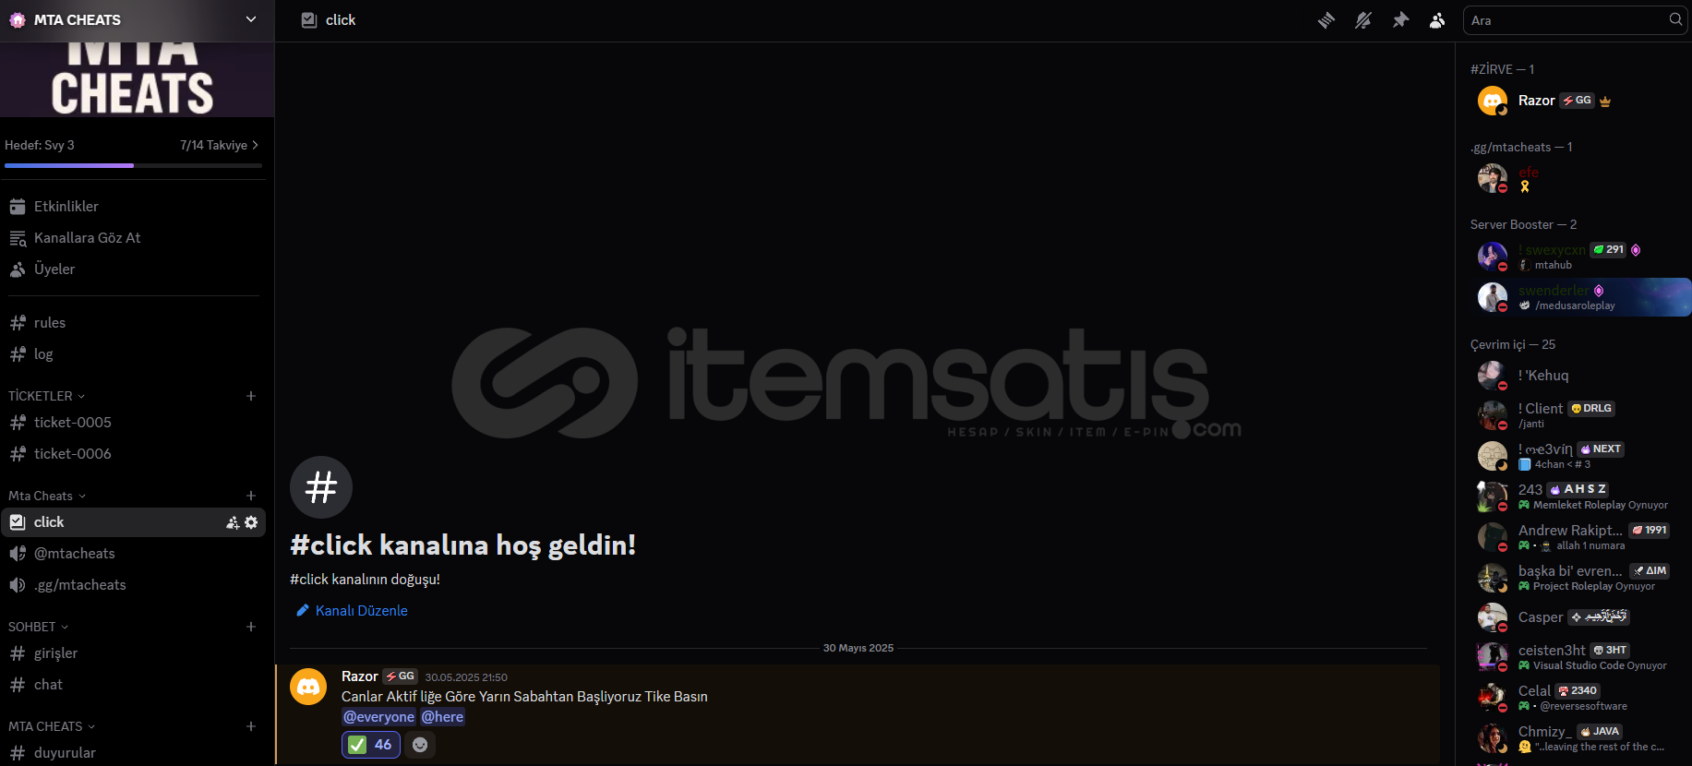Open the duyurular channel

pyautogui.click(x=133, y=753)
